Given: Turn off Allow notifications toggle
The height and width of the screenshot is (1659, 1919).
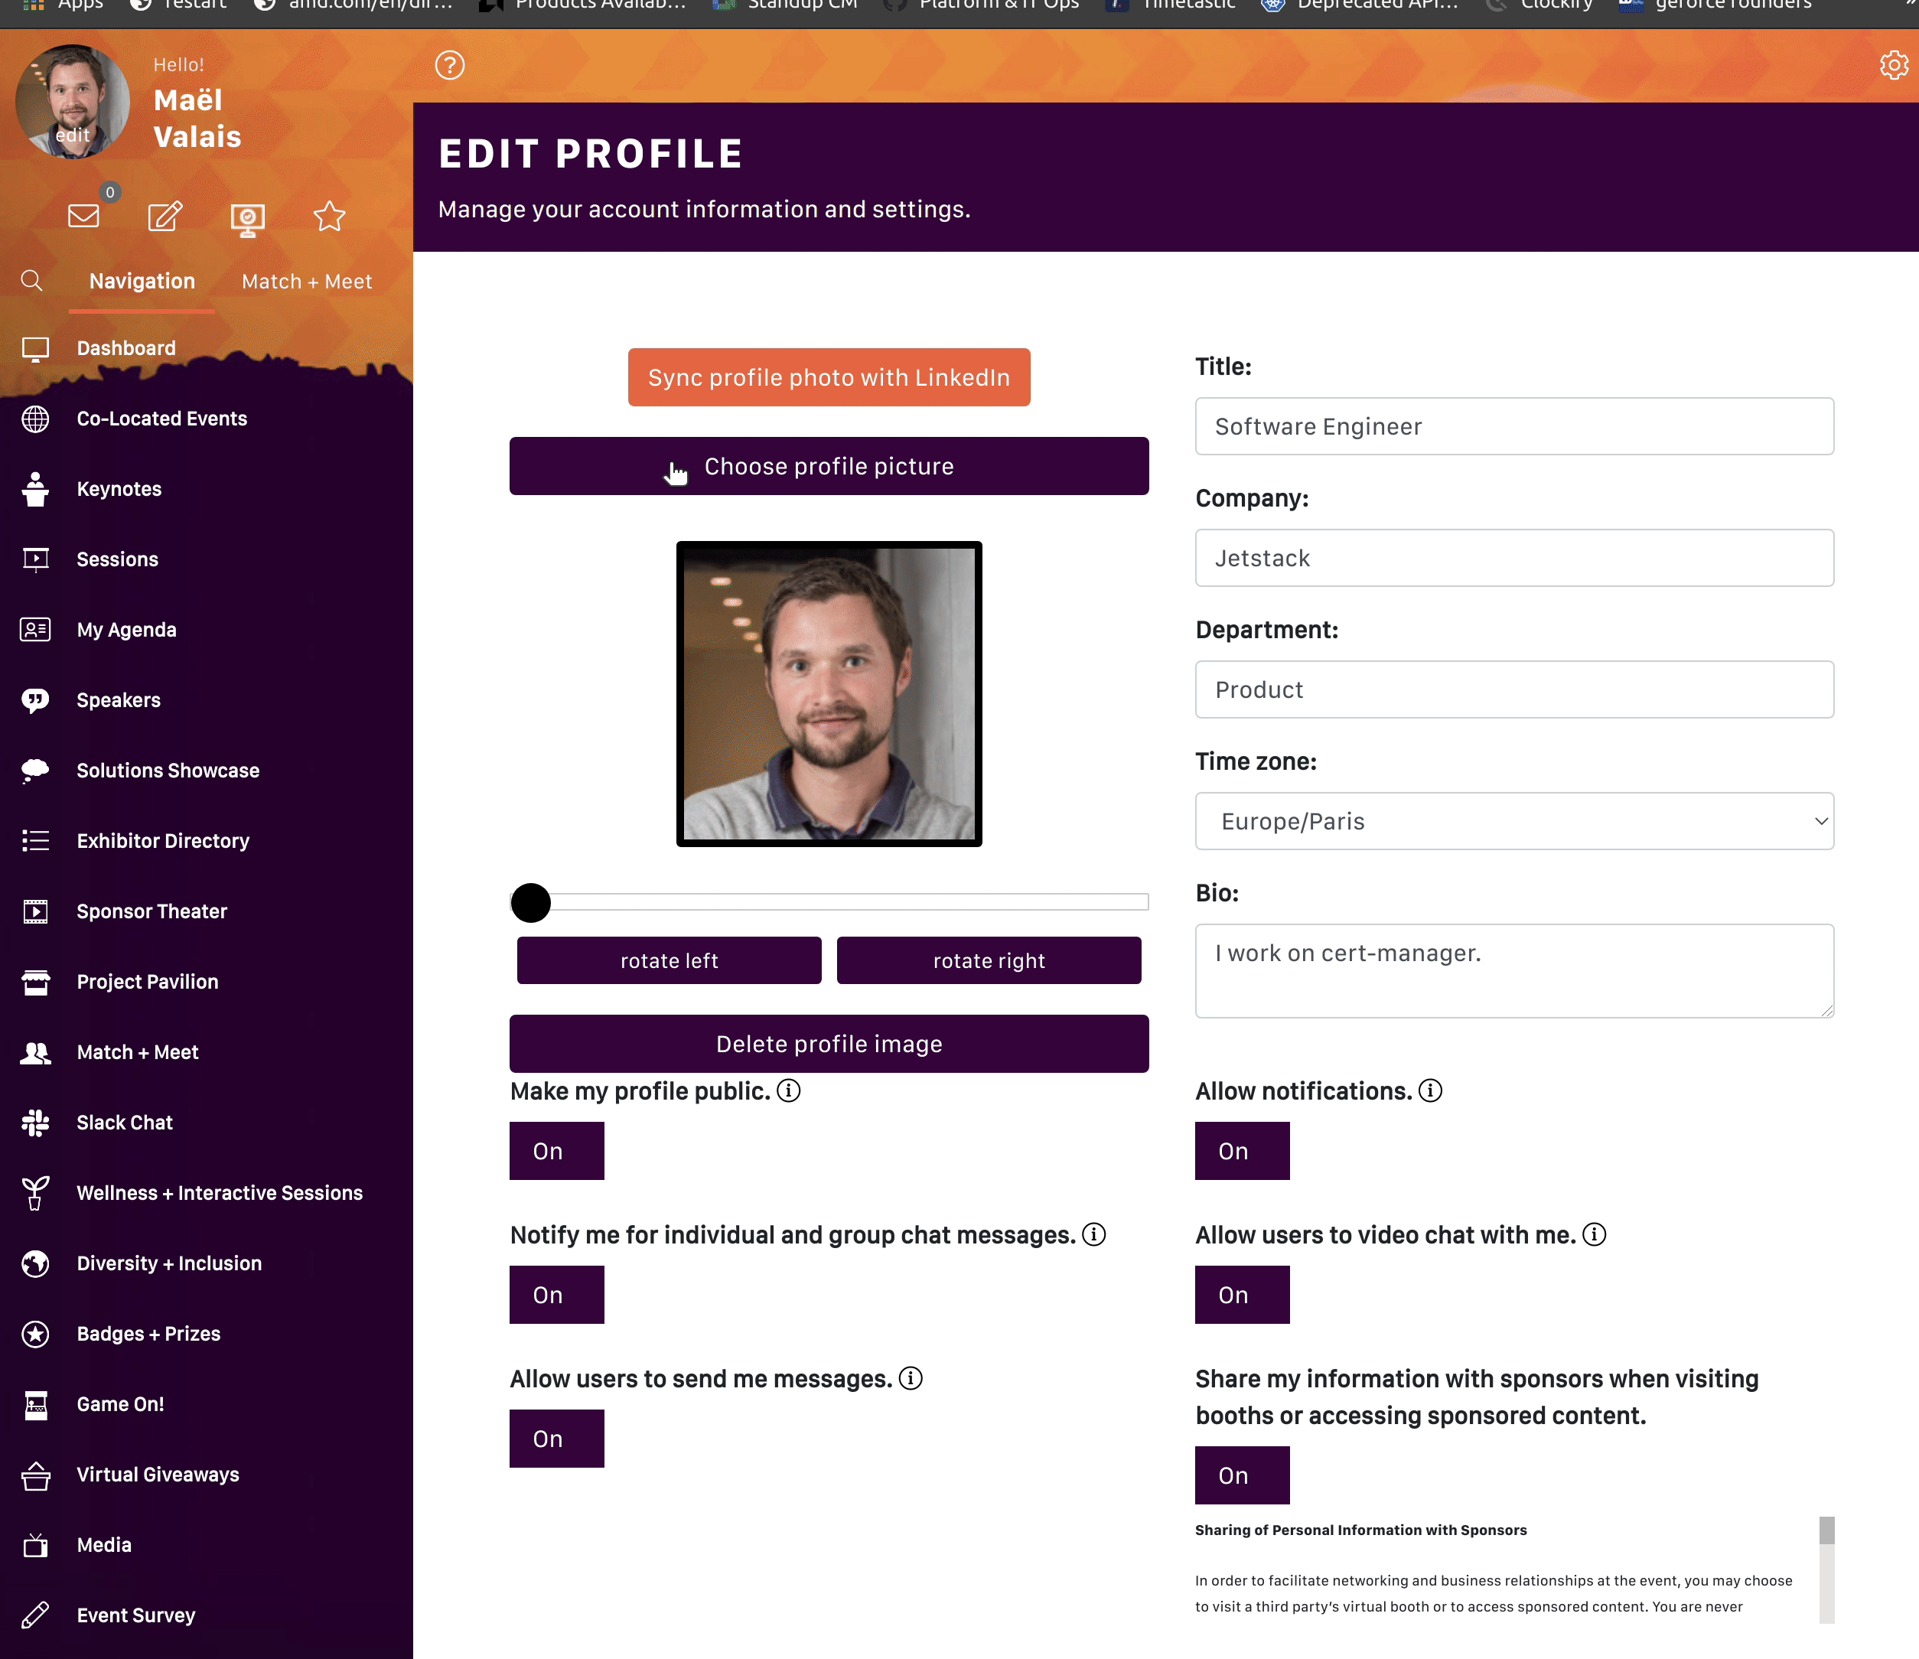Looking at the screenshot, I should click(1241, 1150).
